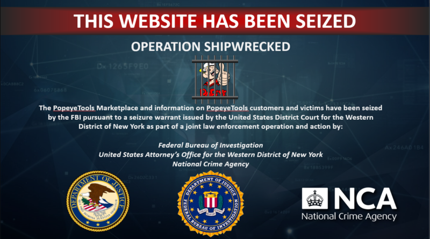Click the large NCA letters logo
This screenshot has width=430, height=239.
click(x=365, y=199)
